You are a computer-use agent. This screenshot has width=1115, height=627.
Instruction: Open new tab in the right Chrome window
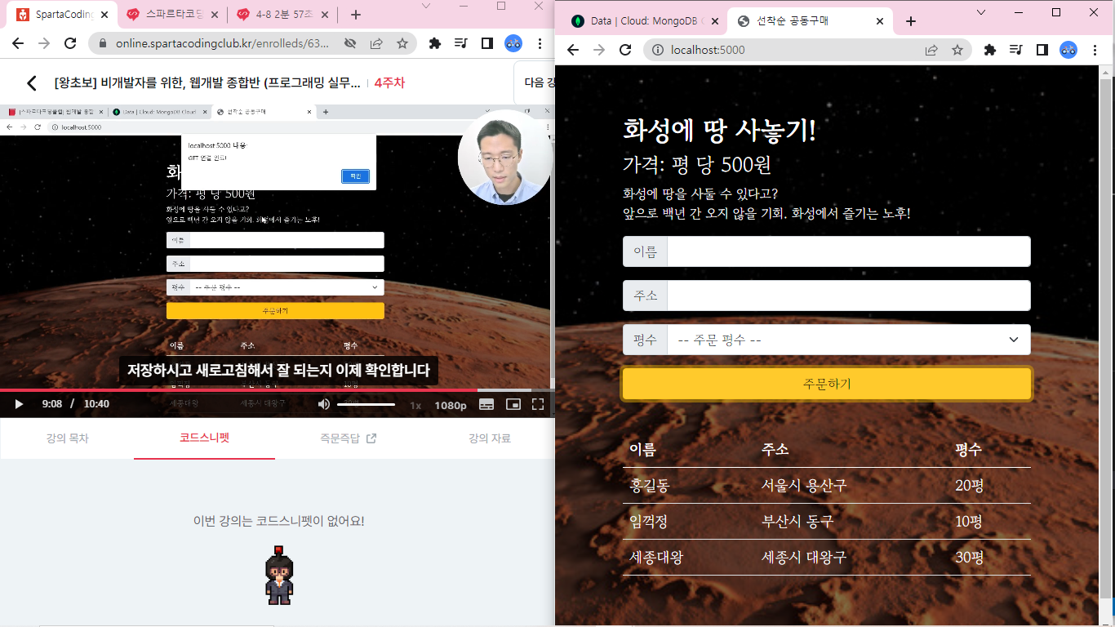[x=911, y=21]
